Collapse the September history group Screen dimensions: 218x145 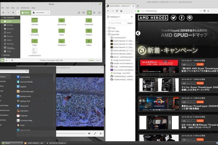point(107,34)
